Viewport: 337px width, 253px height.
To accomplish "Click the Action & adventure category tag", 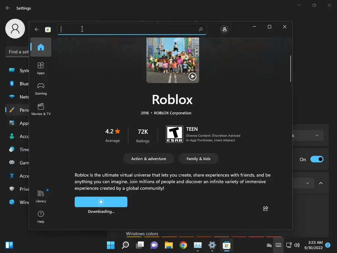I will (148, 159).
